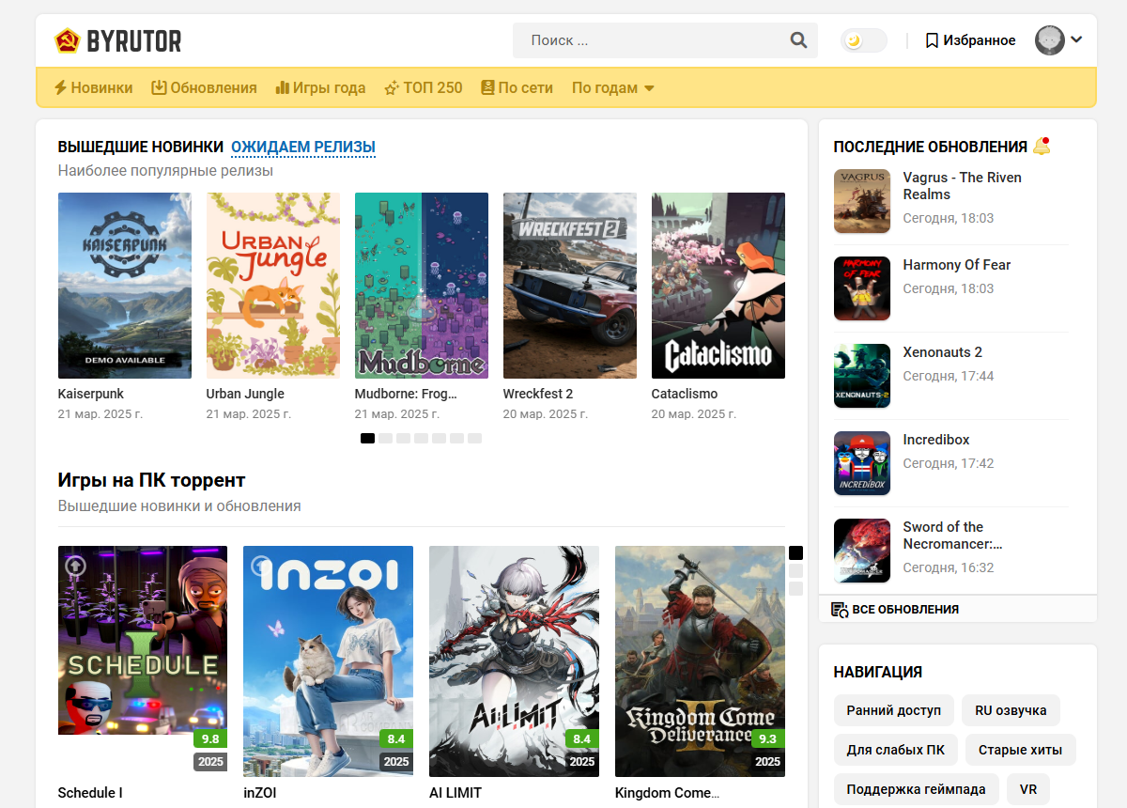This screenshot has height=808, width=1127.
Task: Click the ВСЕ ОБНОВЛЕНИЯ list icon
Action: click(x=840, y=610)
